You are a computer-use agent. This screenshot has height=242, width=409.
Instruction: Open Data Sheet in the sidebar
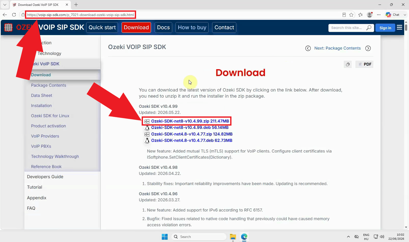point(41,95)
